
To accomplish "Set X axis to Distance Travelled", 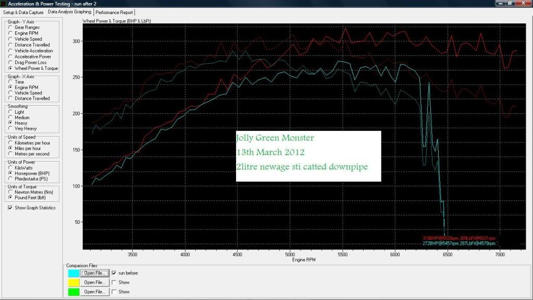I will coord(11,99).
